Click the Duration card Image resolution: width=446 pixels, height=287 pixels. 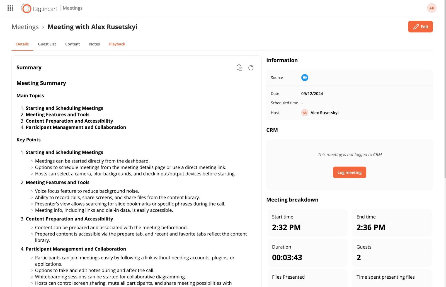pos(307,252)
